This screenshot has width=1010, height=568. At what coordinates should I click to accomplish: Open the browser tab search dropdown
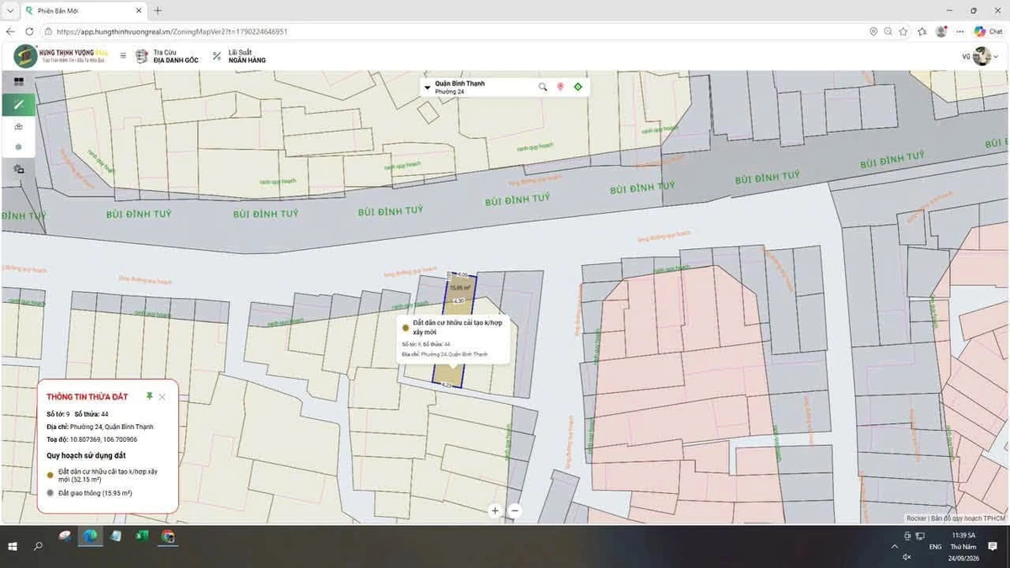coord(9,11)
